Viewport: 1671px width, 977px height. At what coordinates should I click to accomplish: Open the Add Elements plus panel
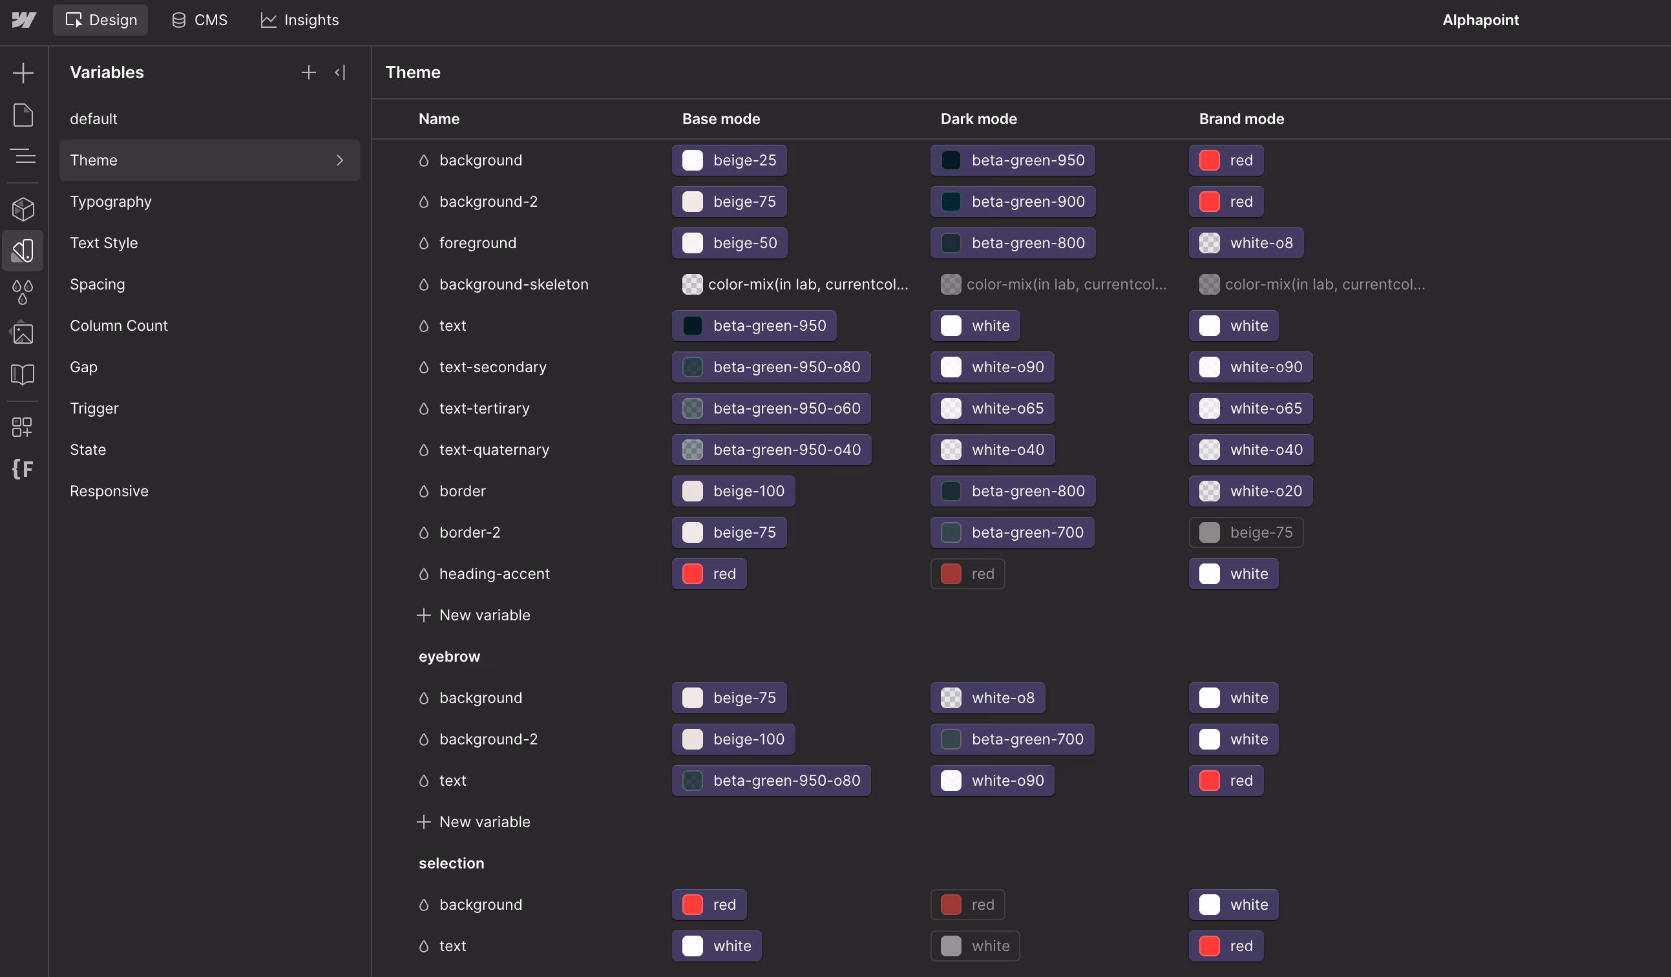click(x=23, y=73)
